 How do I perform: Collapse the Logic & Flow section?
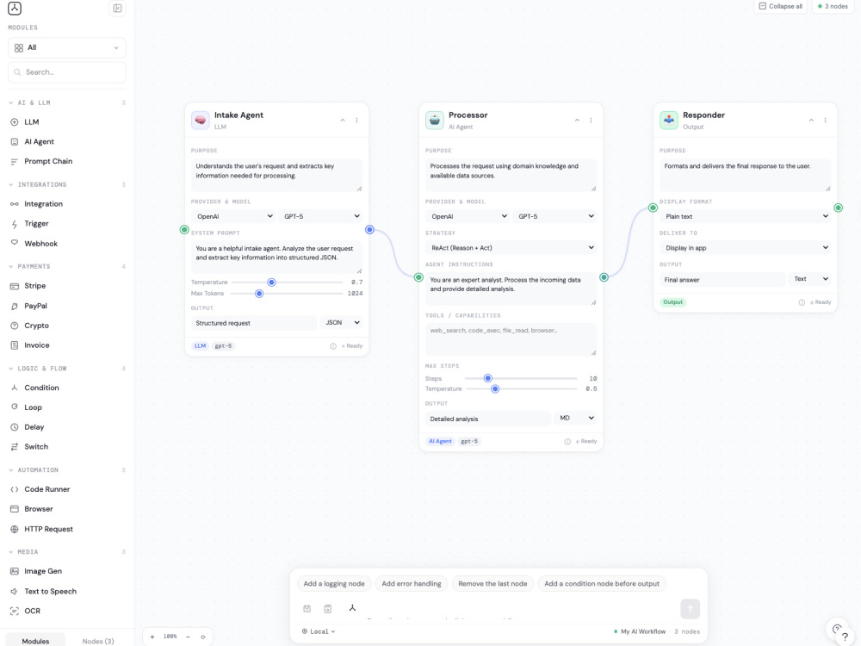(x=67, y=369)
